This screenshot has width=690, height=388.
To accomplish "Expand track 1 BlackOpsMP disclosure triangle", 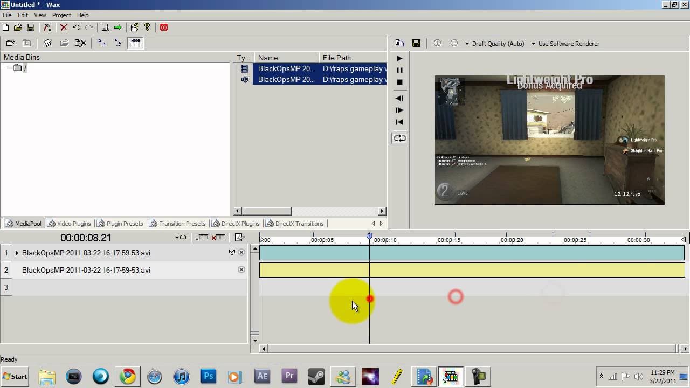I will click(17, 253).
